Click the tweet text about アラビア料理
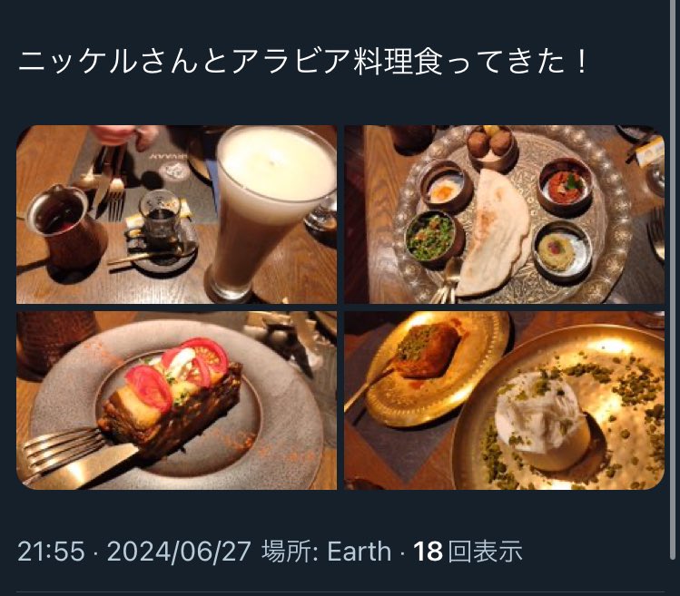Viewport: 680px width, 596px height. pos(302,62)
